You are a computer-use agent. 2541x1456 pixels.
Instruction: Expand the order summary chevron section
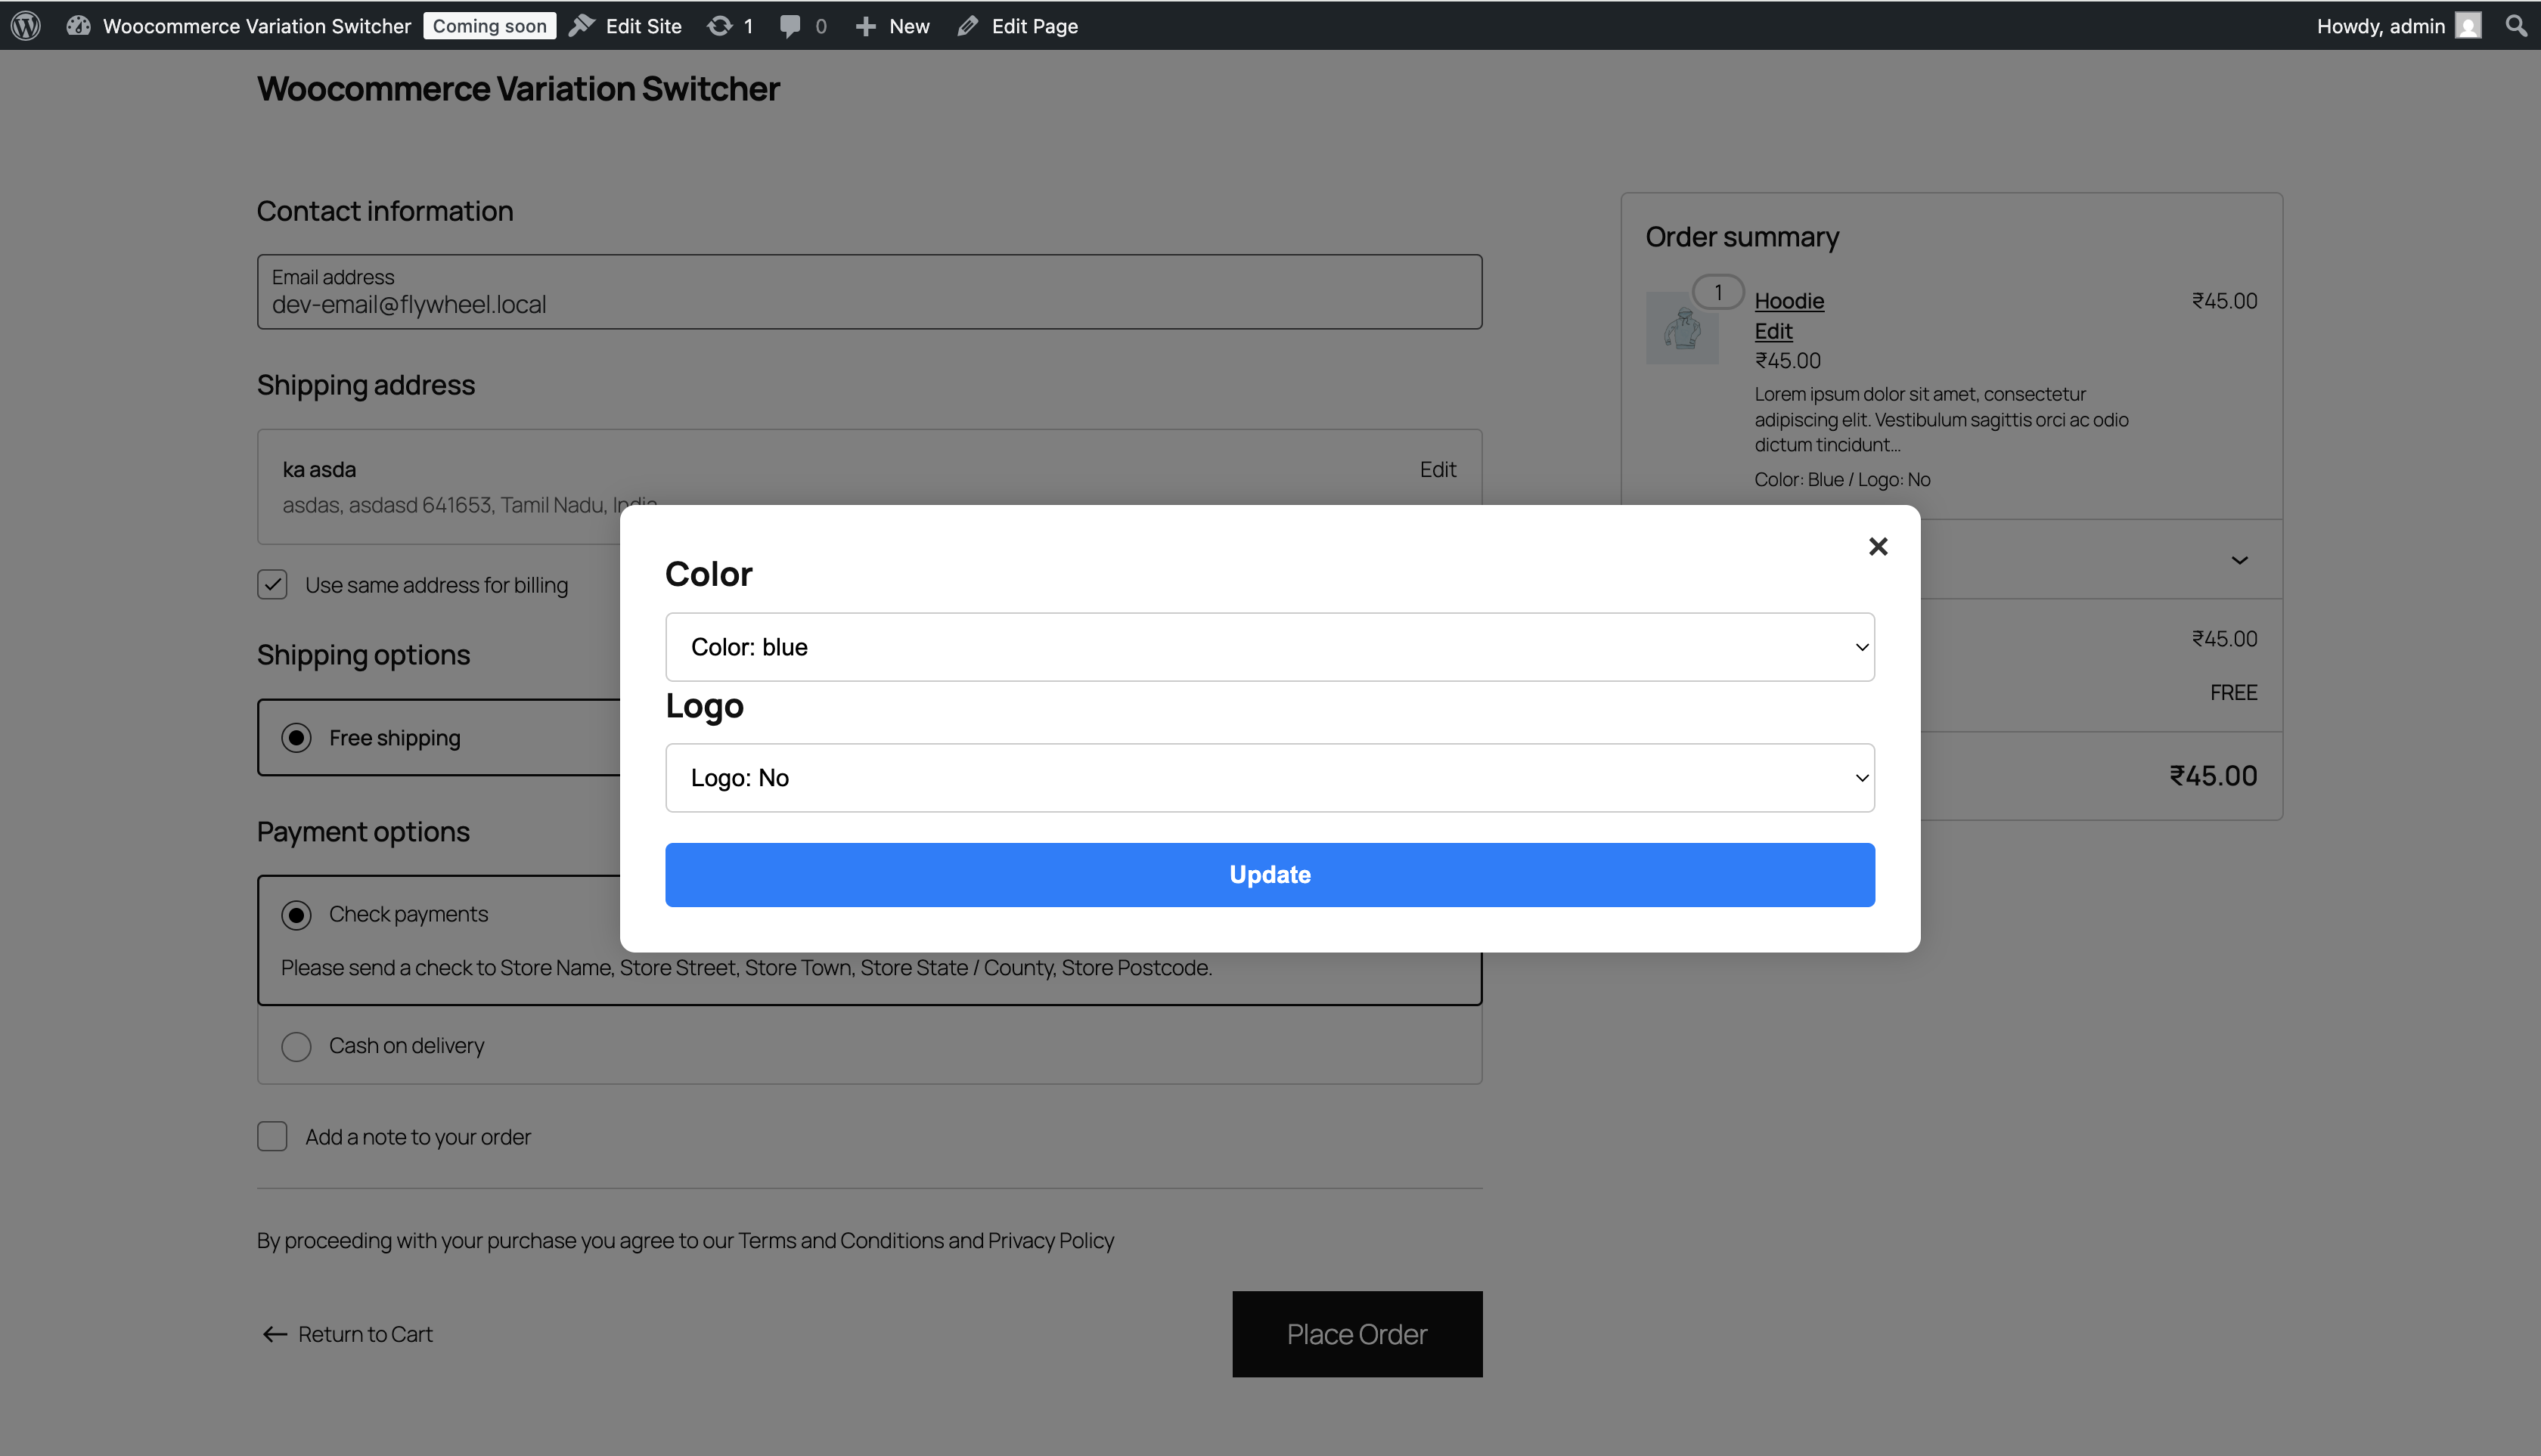[x=2239, y=560]
